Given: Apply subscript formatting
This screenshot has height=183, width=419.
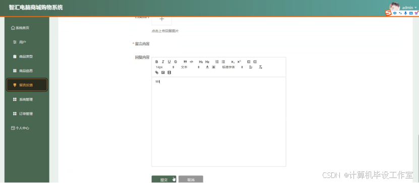Looking at the screenshot, I should point(233,62).
